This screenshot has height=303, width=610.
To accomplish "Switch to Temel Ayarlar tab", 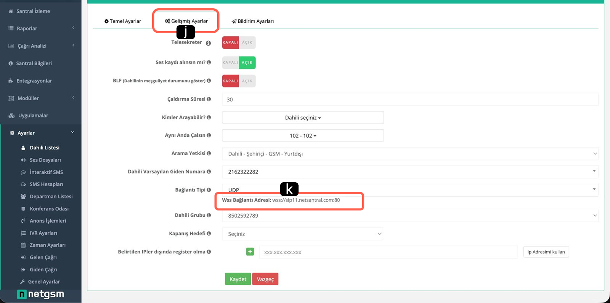I will (x=123, y=21).
